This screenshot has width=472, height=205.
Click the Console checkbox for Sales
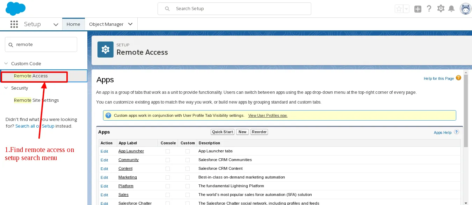point(168,195)
